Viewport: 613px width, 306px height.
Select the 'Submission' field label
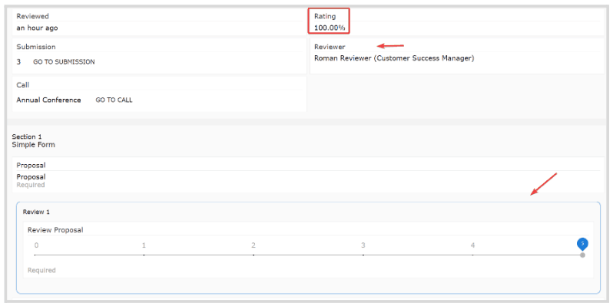click(36, 47)
